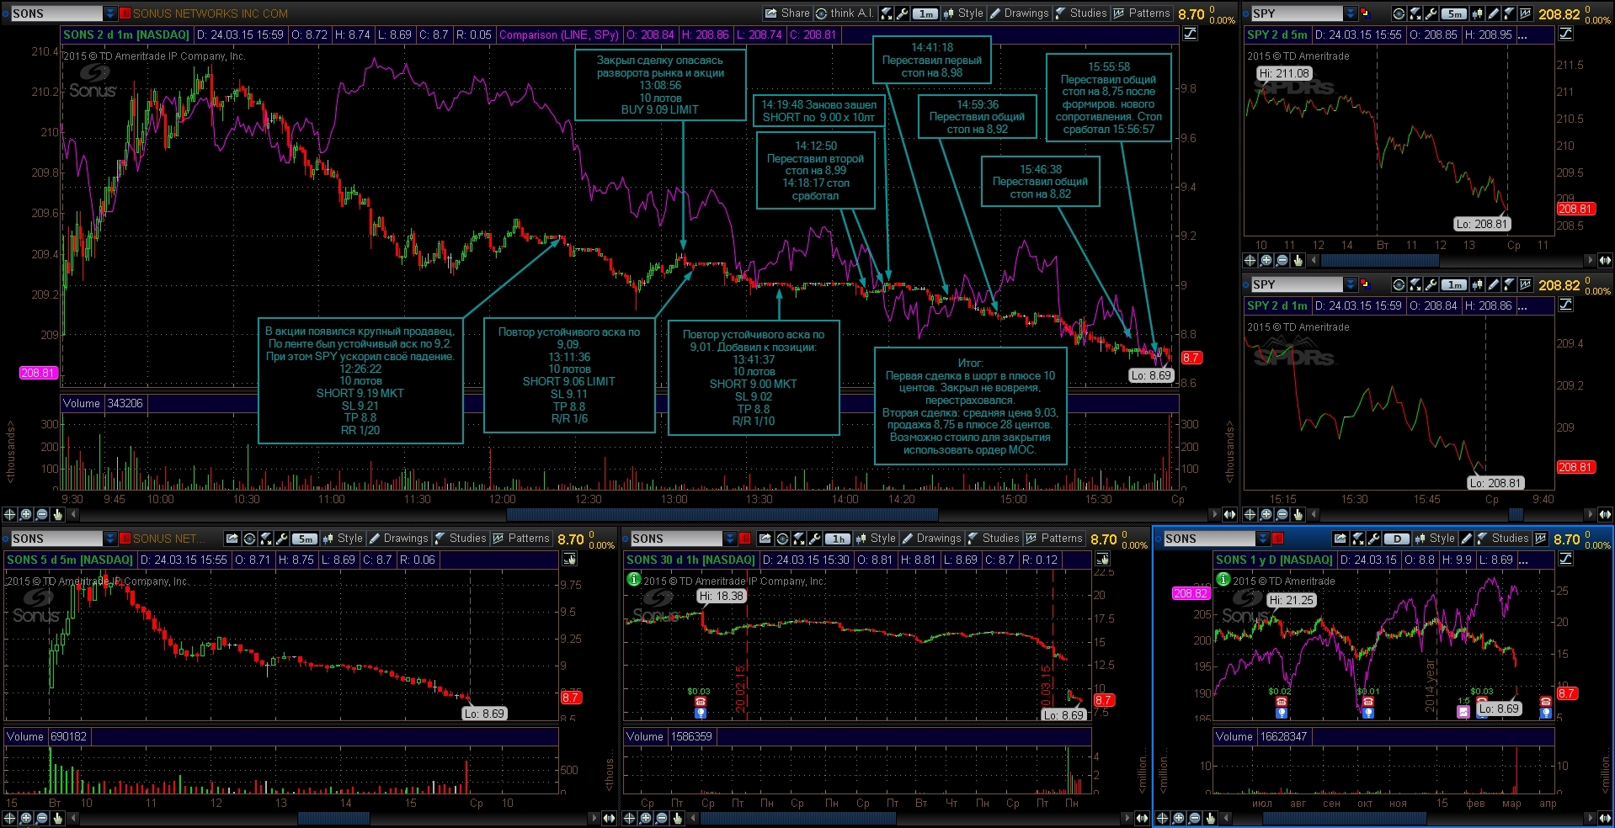Click red alert icon in SONS daily chart header

[1277, 539]
